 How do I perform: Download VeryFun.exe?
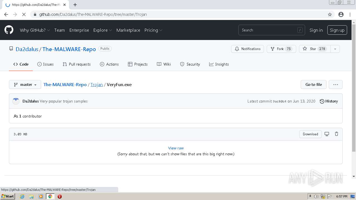(x=310, y=134)
